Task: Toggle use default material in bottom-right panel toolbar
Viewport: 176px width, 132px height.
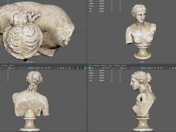Action: [x=145, y=68]
